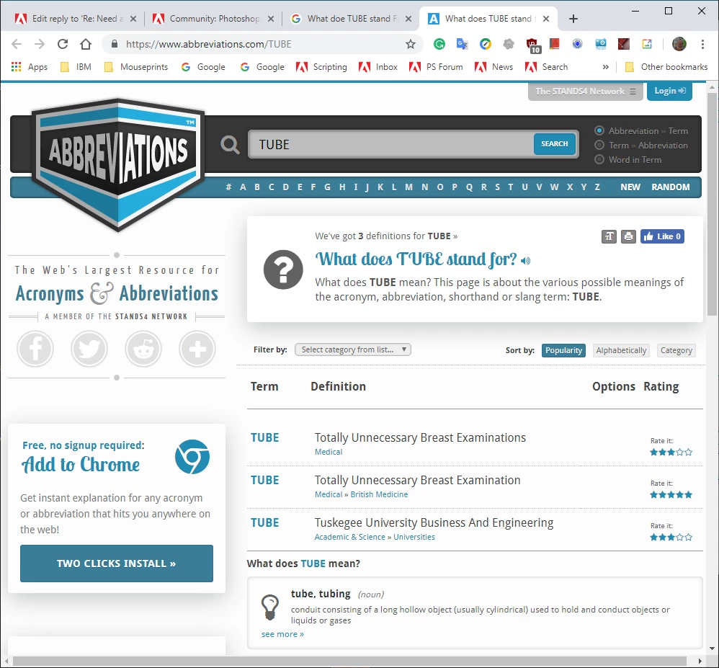
Task: Open the Mouseprints bookmarks folder
Action: [x=136, y=67]
